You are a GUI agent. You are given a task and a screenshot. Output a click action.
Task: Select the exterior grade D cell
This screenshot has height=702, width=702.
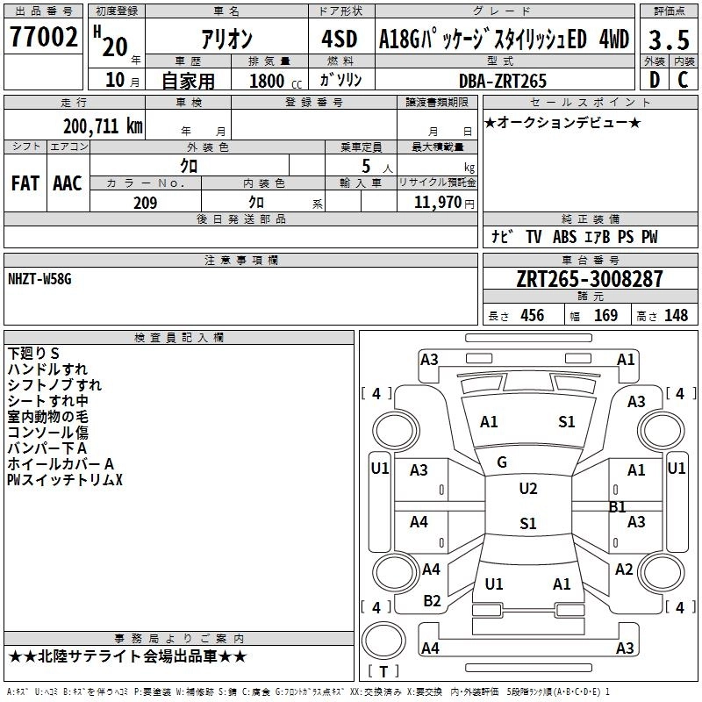point(654,79)
